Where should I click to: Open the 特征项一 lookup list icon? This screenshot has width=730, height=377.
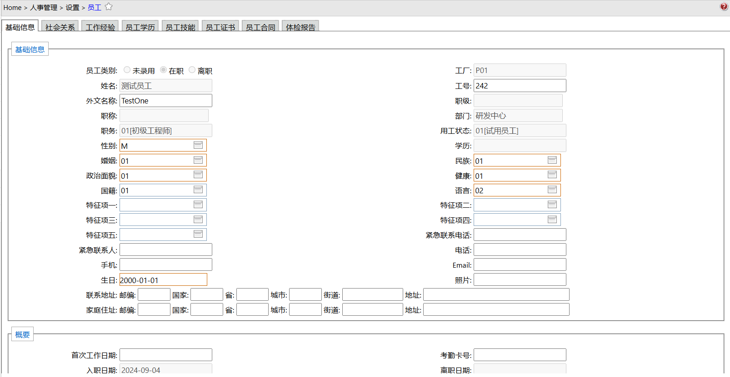(x=198, y=205)
